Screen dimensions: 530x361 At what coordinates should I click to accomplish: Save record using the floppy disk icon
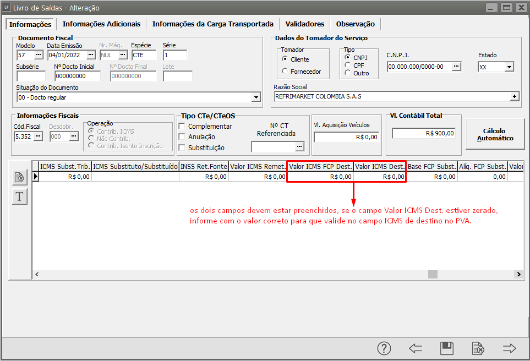[447, 348]
